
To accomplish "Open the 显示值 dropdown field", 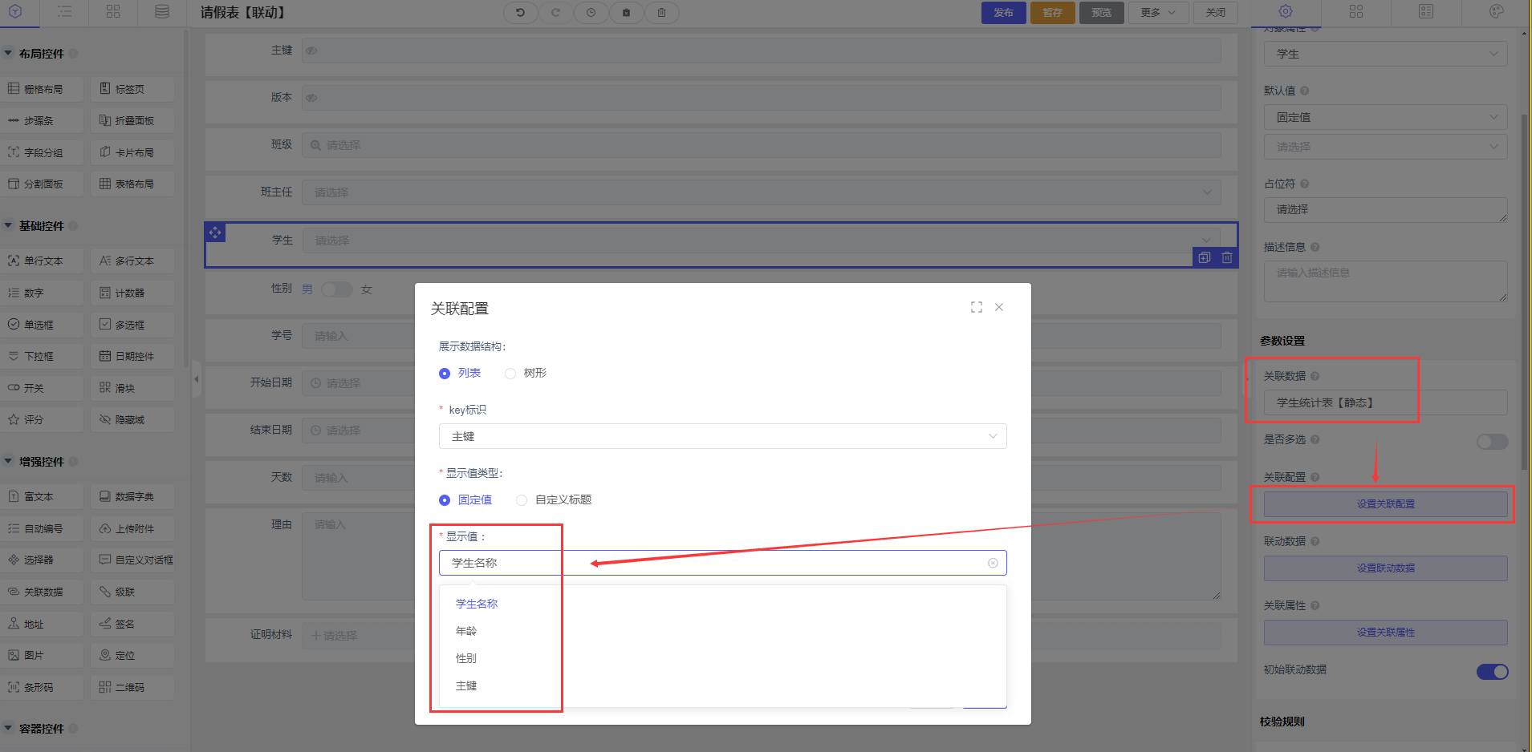I will pos(722,563).
